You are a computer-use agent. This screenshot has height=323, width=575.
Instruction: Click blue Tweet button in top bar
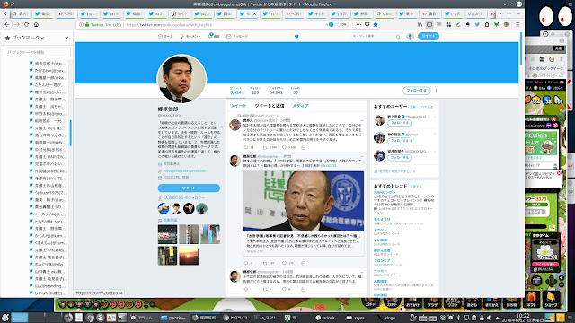(x=429, y=36)
